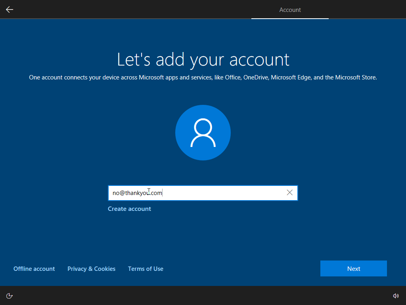This screenshot has height=305, width=406.
Task: Choose Offline account instead
Action: [34, 268]
